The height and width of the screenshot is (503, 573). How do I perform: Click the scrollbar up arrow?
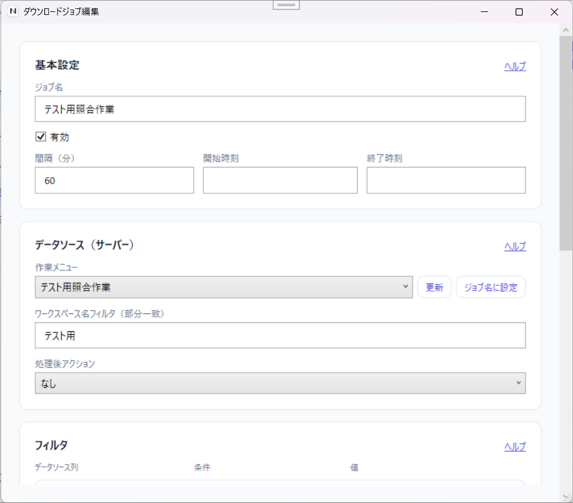coord(566,31)
